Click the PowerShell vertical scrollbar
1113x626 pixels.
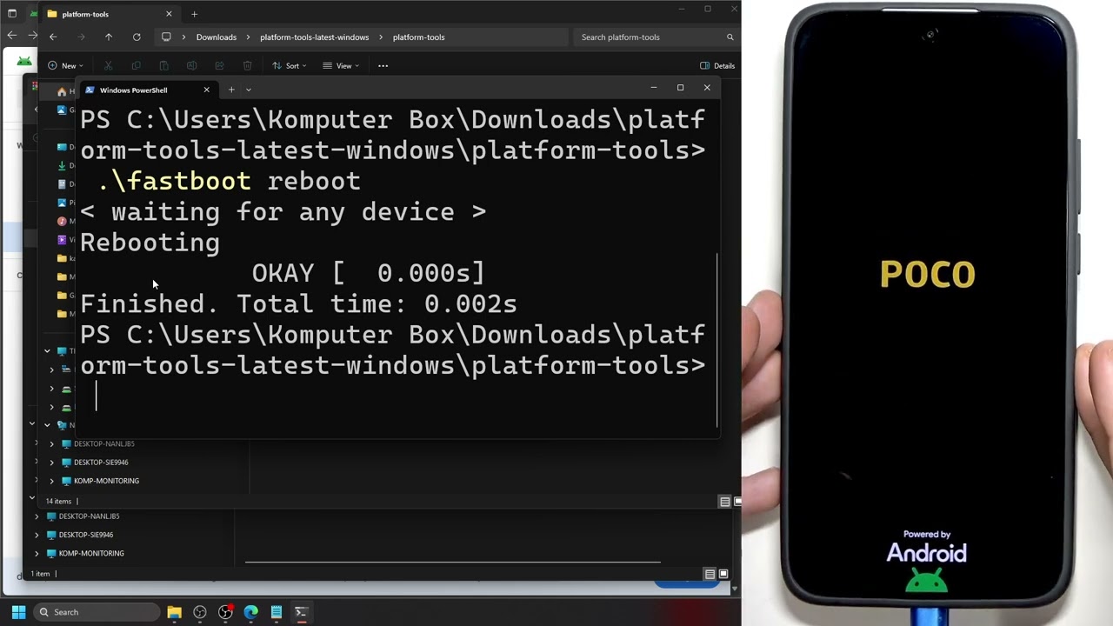tap(717, 339)
